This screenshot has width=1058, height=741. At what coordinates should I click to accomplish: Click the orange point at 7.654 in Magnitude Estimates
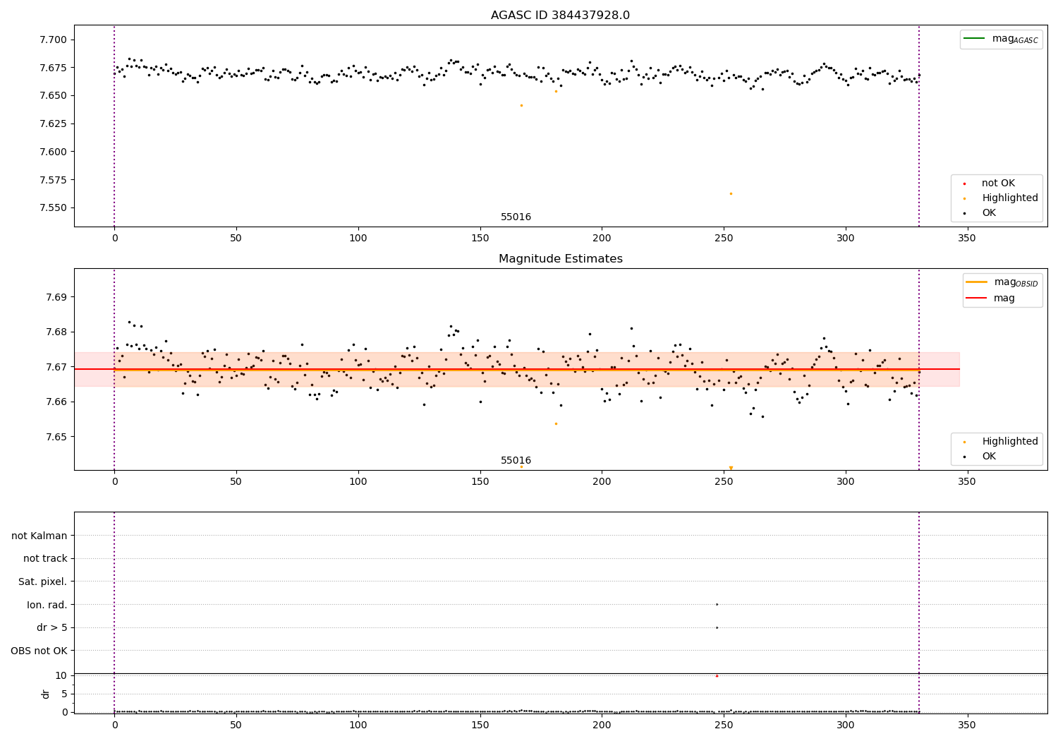(x=556, y=423)
